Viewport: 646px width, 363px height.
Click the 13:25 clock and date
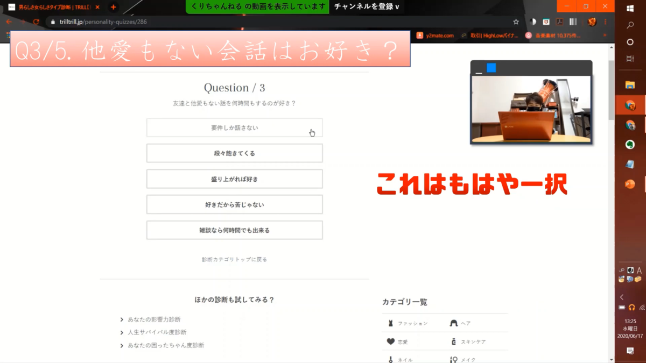(630, 328)
